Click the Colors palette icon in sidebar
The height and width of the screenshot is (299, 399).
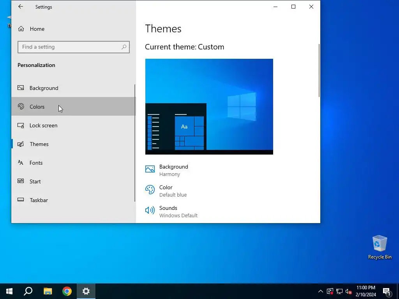21,106
